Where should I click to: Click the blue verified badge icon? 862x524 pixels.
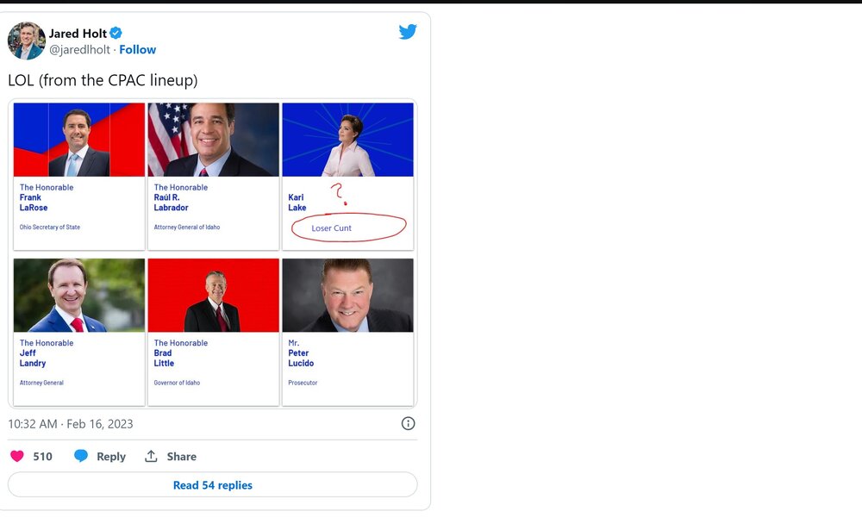coord(116,34)
